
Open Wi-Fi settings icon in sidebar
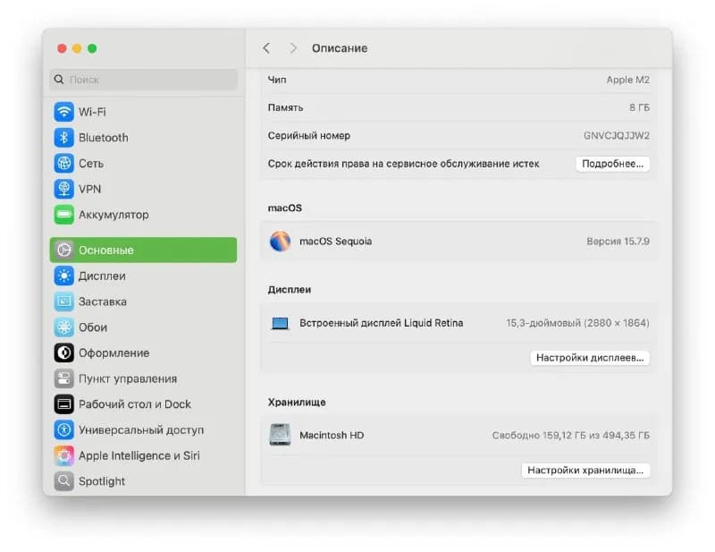coord(63,112)
